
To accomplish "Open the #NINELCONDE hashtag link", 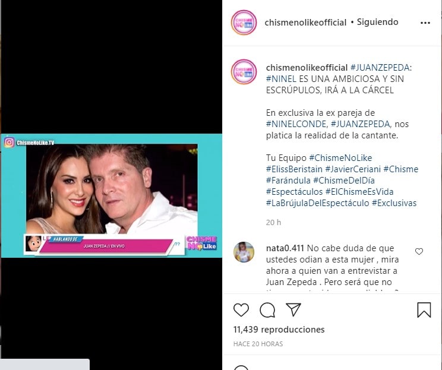I will tap(297, 124).
